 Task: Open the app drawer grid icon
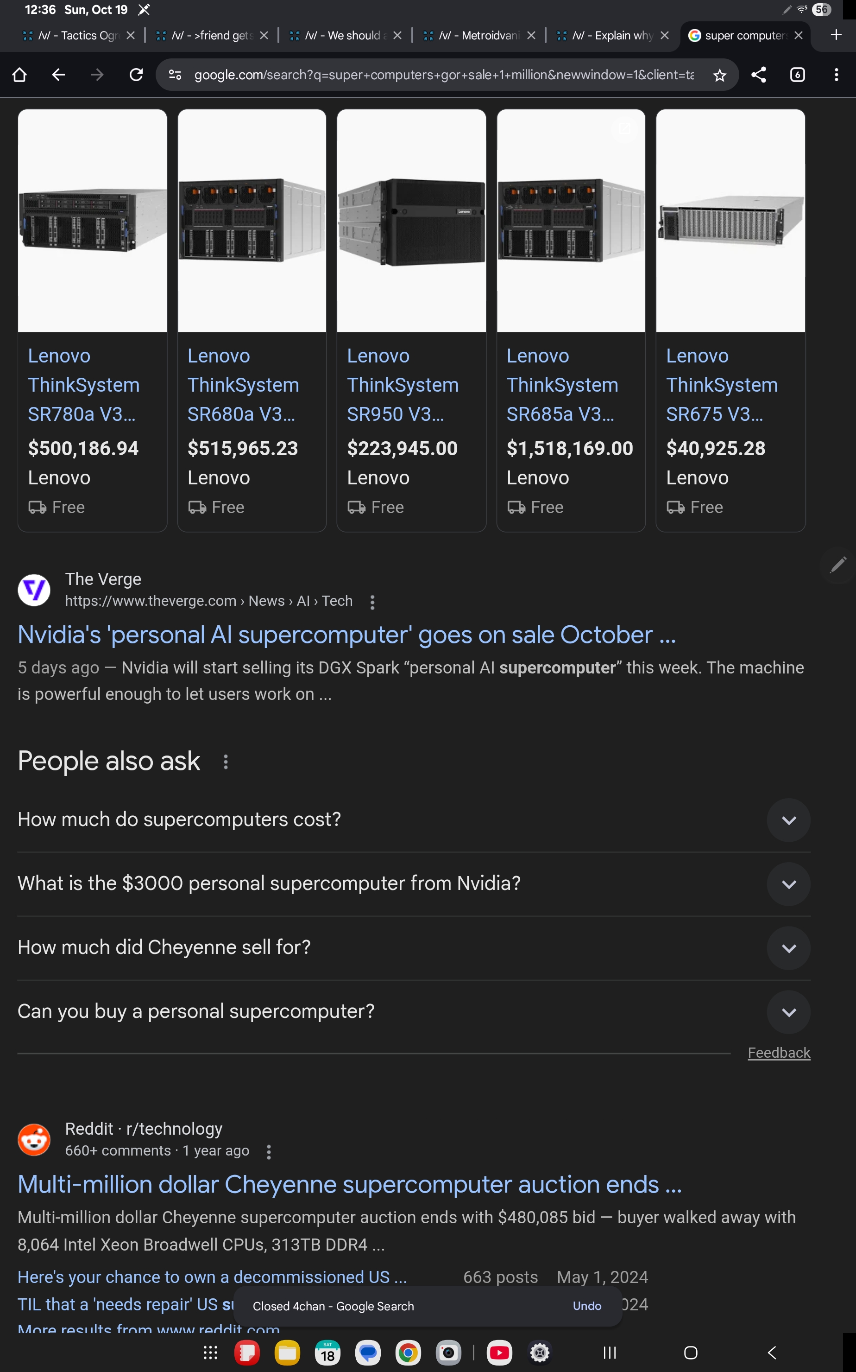point(211,1353)
